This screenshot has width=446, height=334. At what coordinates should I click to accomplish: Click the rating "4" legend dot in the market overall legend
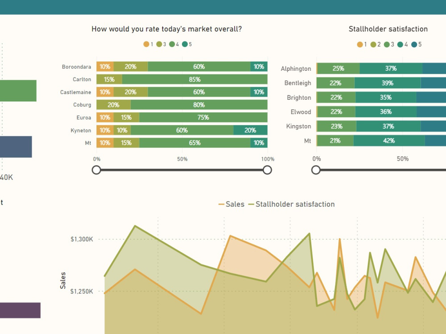point(172,44)
